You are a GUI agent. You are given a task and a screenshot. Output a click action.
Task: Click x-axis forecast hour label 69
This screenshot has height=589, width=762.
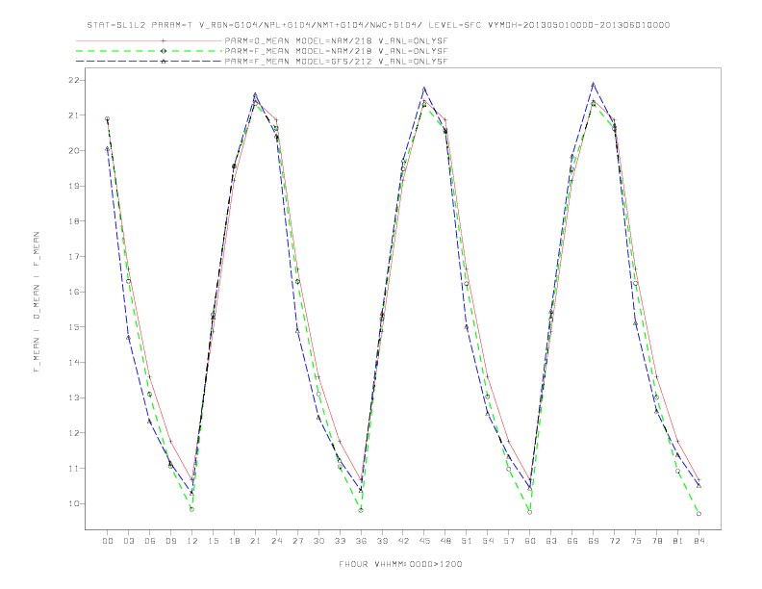coord(594,541)
